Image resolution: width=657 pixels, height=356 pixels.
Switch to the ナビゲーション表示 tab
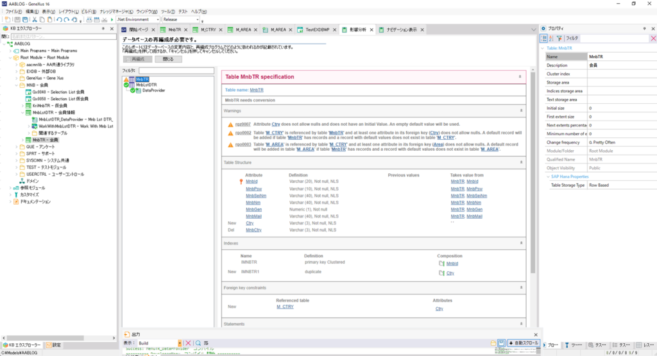pyautogui.click(x=402, y=30)
